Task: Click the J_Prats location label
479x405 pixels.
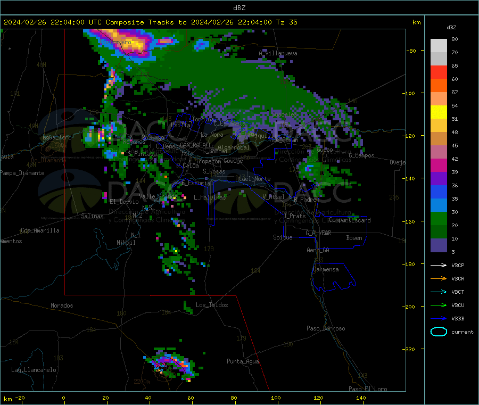Action: [x=294, y=216]
